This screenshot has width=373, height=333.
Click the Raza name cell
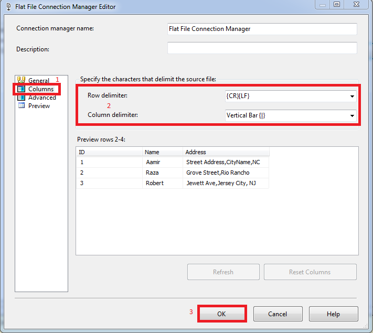pos(163,173)
